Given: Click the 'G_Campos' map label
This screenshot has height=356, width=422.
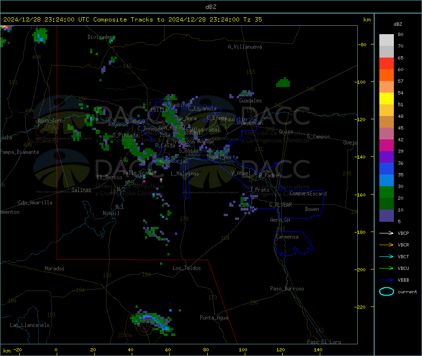Looking at the screenshot, I should point(319,137).
